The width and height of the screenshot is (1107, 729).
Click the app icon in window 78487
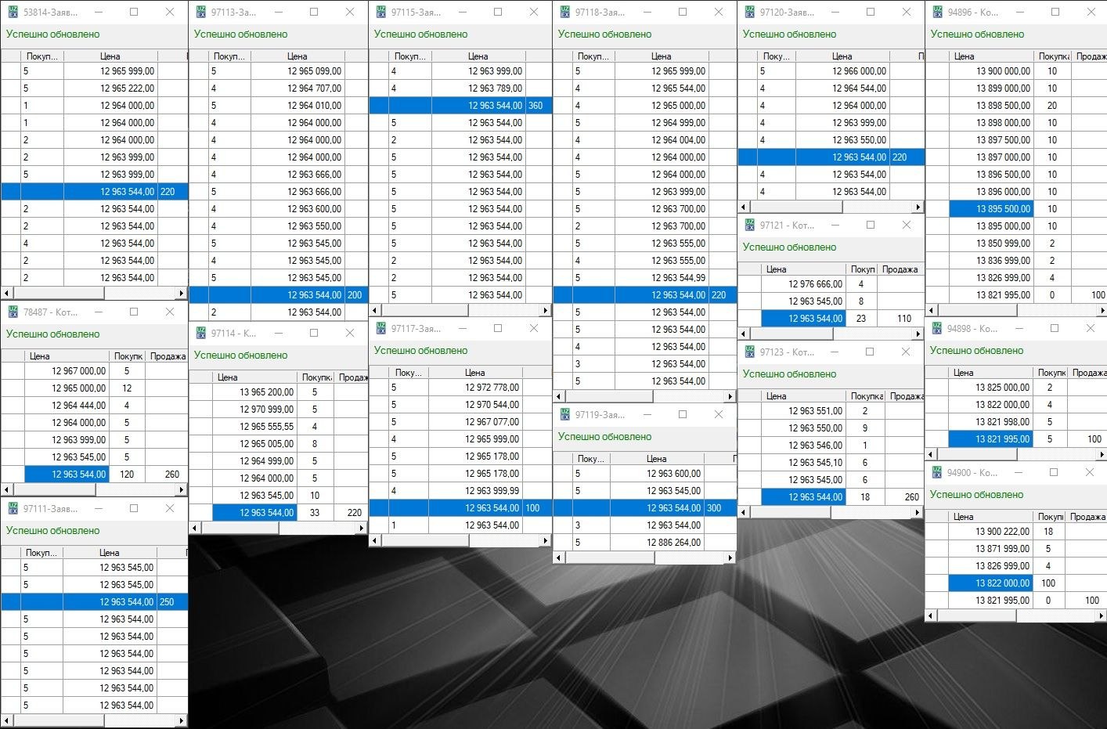coord(13,312)
